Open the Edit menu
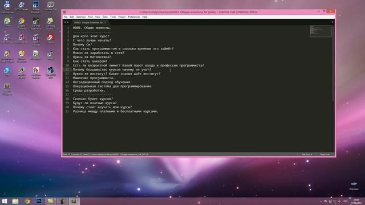Viewport: 365px width, 205px height. point(72,17)
